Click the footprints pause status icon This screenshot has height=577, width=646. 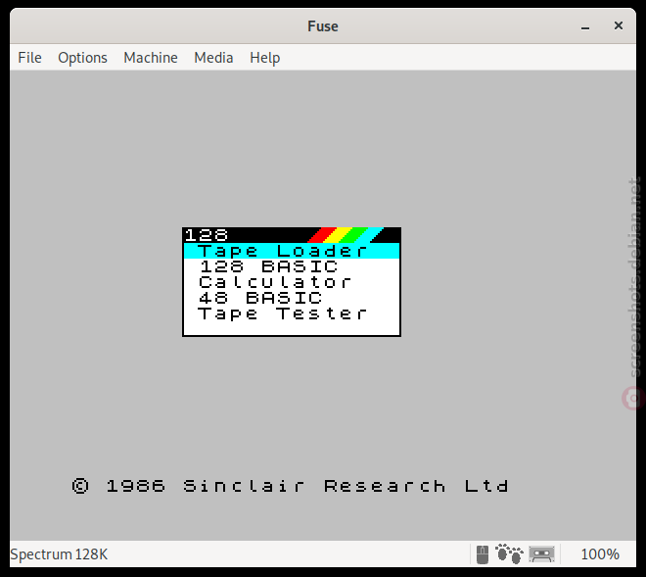(509, 553)
